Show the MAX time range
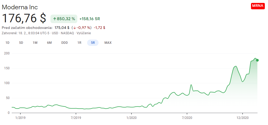This screenshot has height=125, width=268. (x=108, y=43)
